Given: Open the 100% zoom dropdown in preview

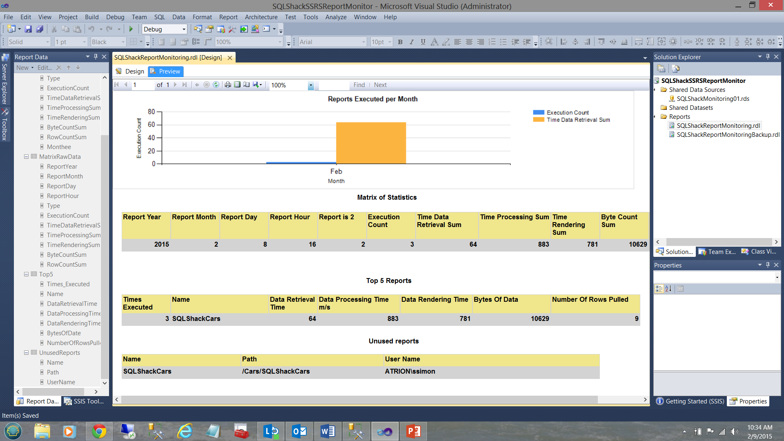Looking at the screenshot, I should [x=311, y=85].
